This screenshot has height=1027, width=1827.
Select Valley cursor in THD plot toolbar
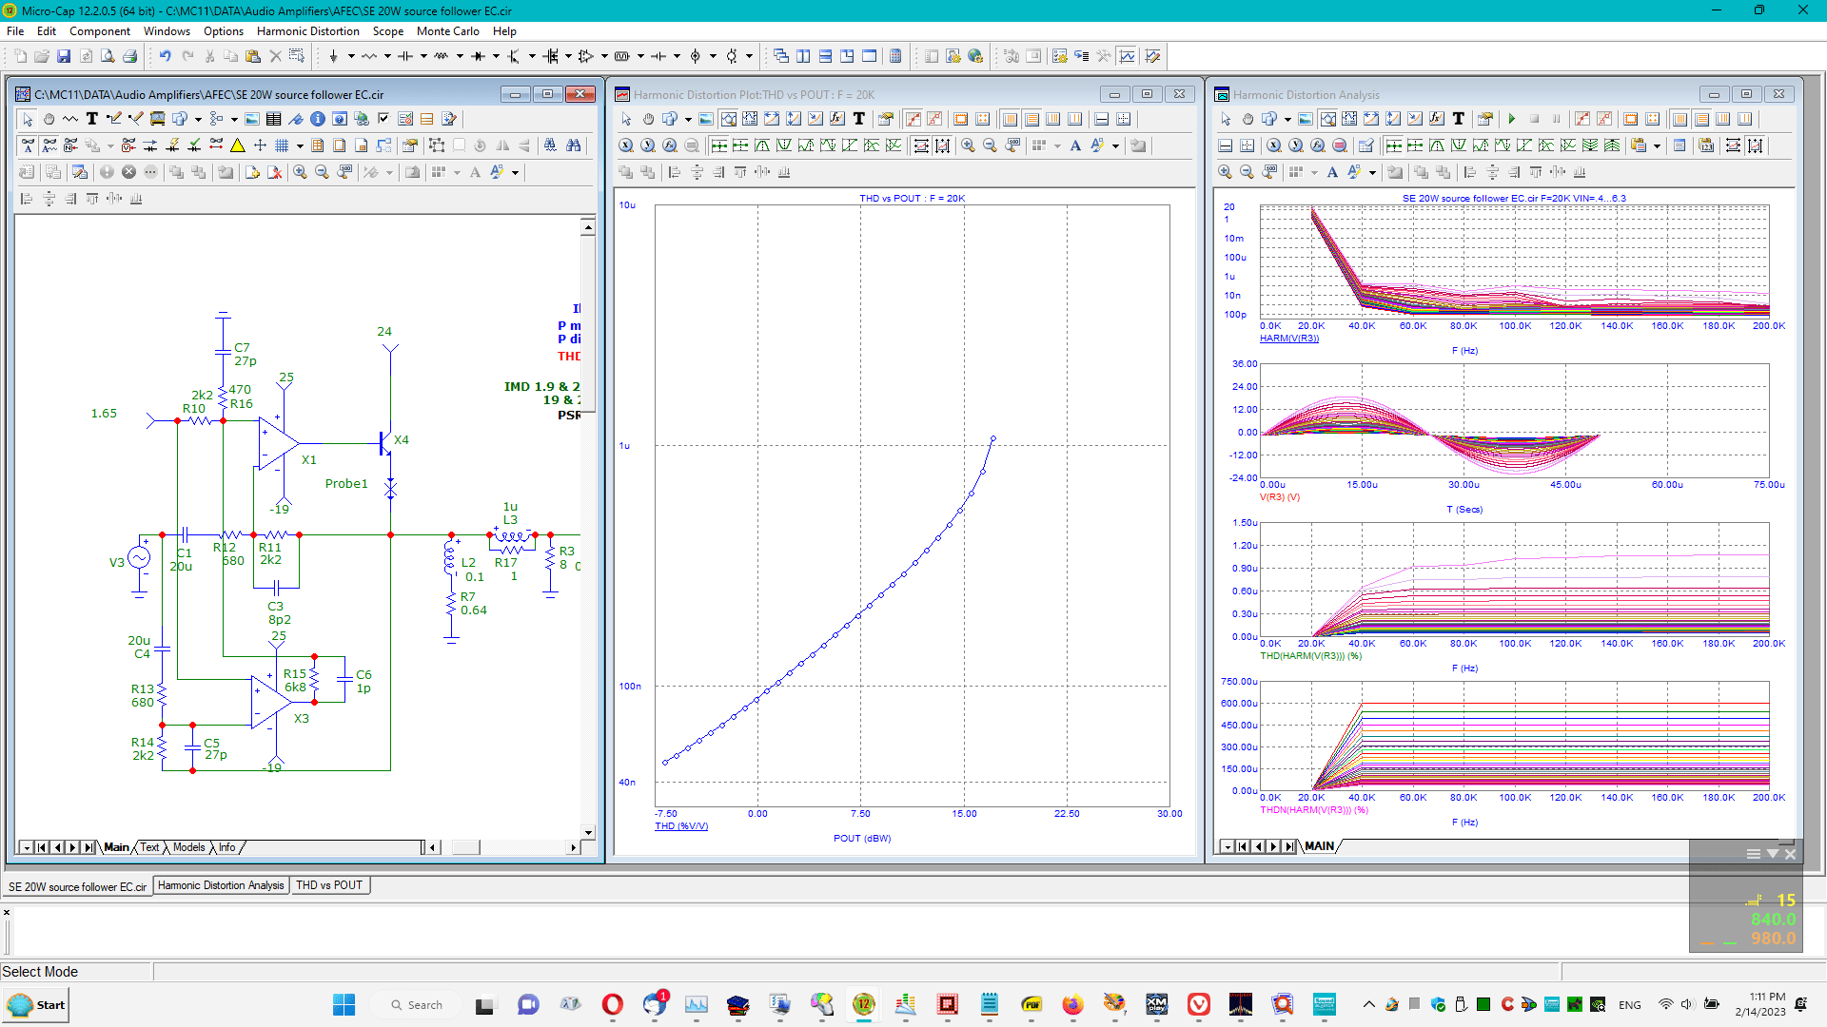784,145
